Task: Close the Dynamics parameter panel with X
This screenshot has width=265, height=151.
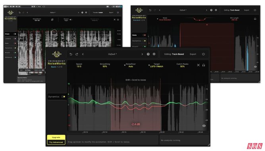Action: (x=198, y=65)
